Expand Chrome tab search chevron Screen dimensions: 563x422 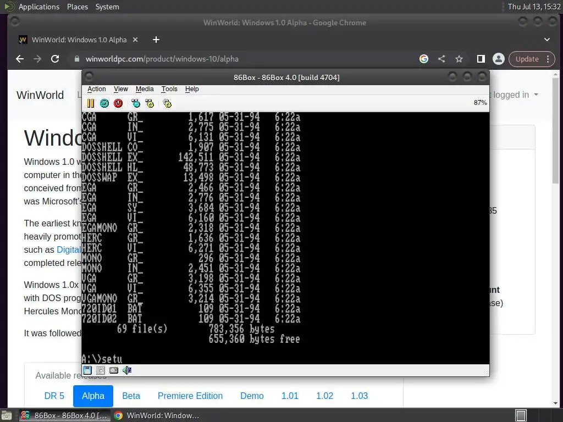click(547, 40)
